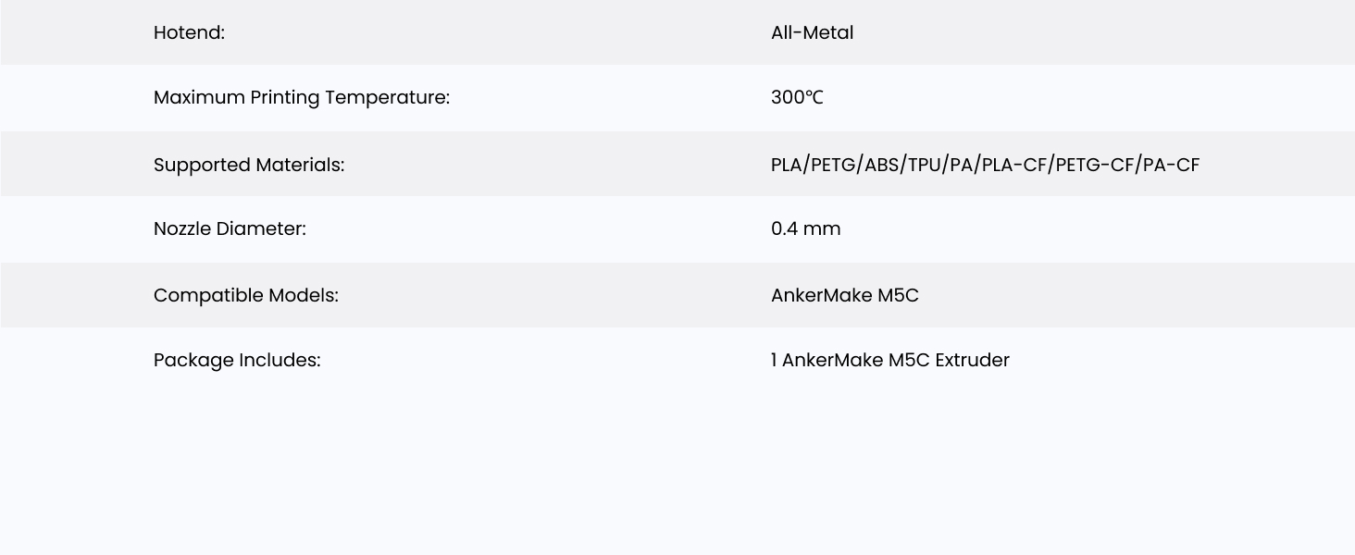Select the '300℃' temperature value
The width and height of the screenshot is (1355, 555).
pos(796,98)
